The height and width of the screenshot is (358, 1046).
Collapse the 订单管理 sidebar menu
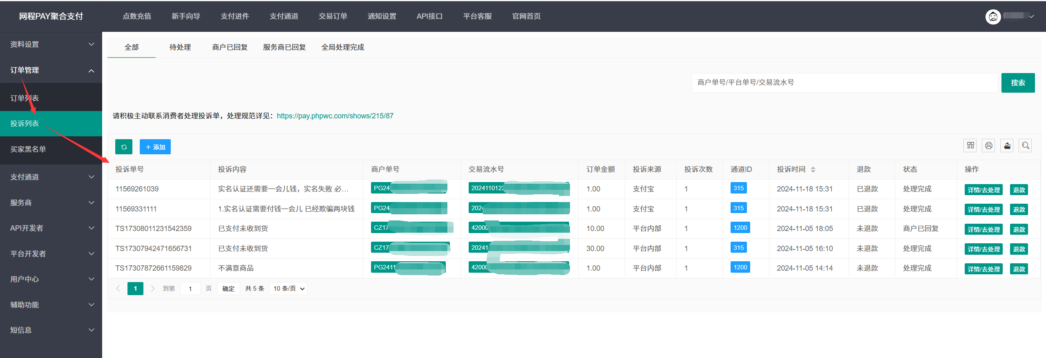click(51, 70)
